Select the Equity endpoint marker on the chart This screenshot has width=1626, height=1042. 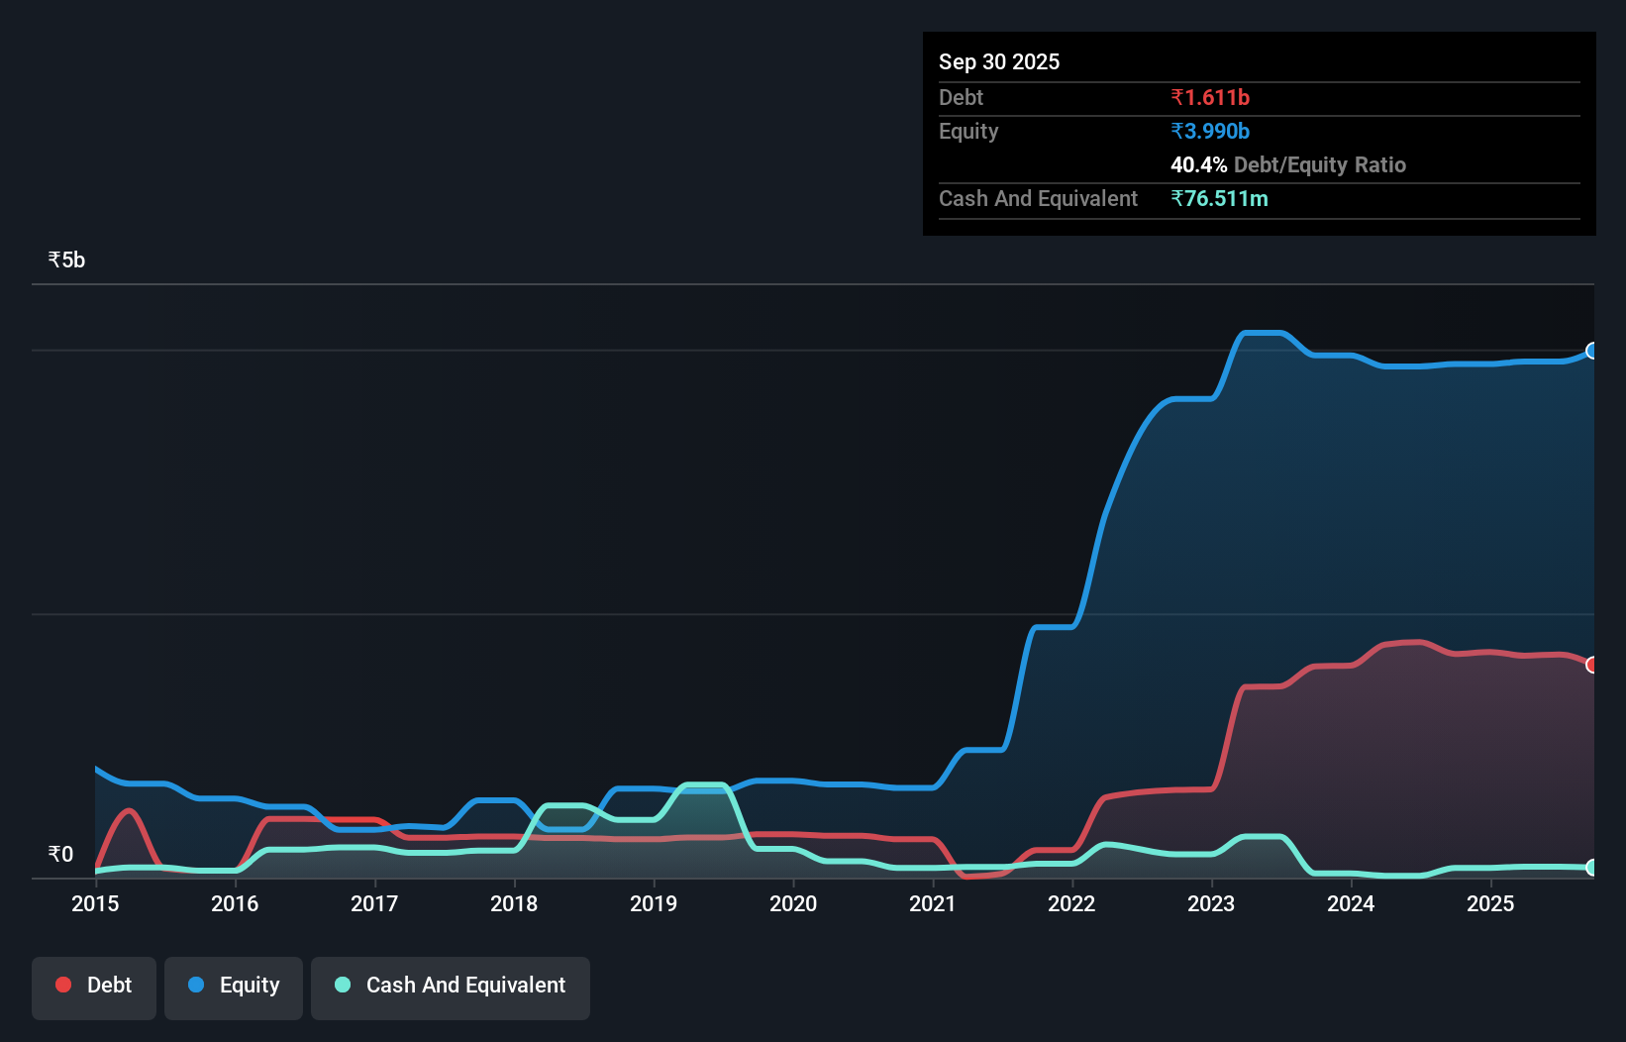point(1590,352)
